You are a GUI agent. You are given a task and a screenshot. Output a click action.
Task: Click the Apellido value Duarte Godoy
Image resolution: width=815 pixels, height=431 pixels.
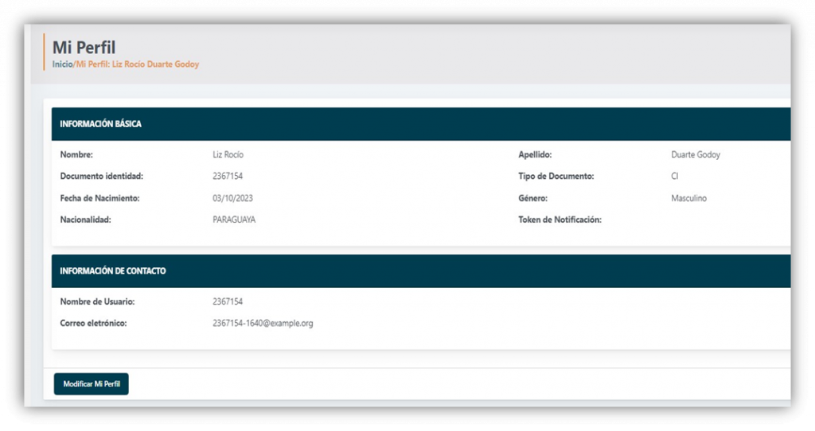(695, 155)
